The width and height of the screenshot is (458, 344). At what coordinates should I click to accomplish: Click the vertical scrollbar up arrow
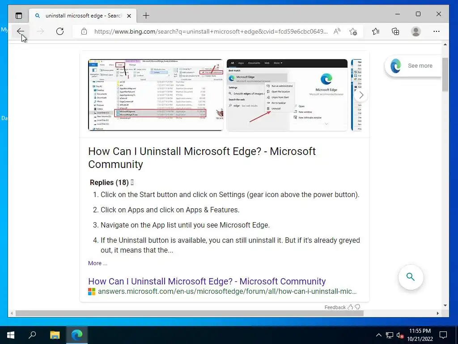point(445,45)
